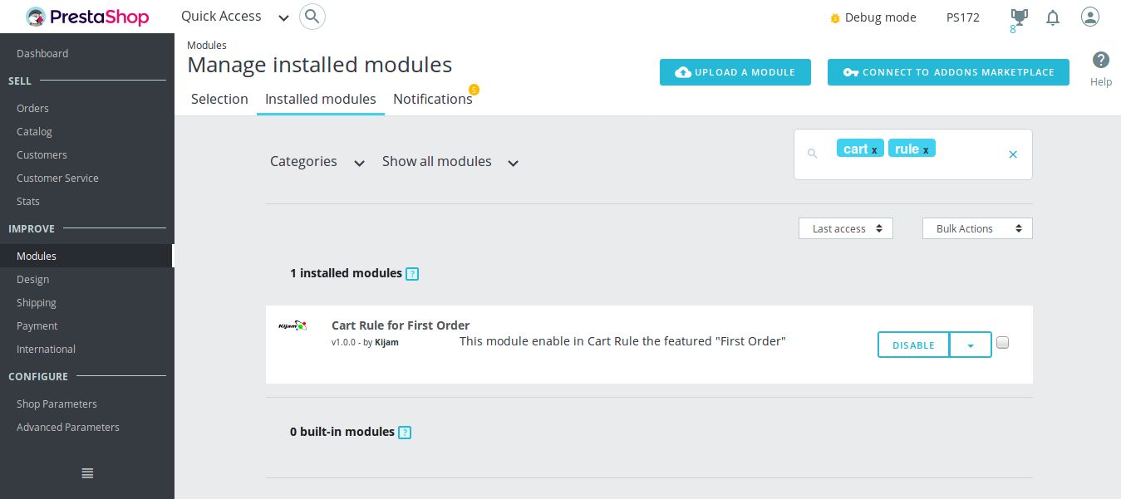Remove the 'rule' search tag

pos(926,150)
